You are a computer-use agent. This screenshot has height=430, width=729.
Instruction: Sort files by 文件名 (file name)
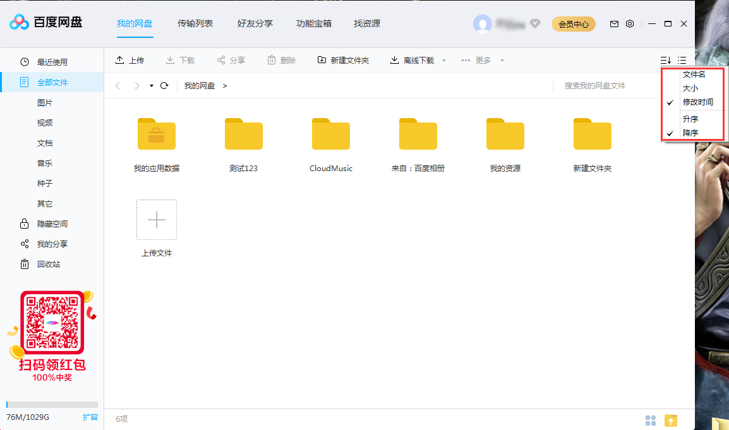coord(695,74)
